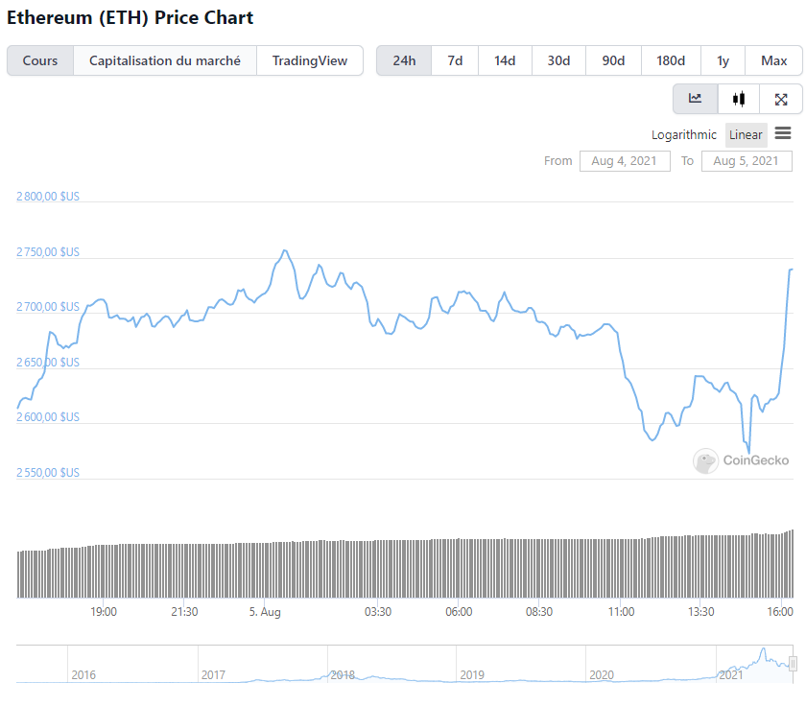Switch to the Cours tab
The height and width of the screenshot is (706, 806).
[x=40, y=60]
